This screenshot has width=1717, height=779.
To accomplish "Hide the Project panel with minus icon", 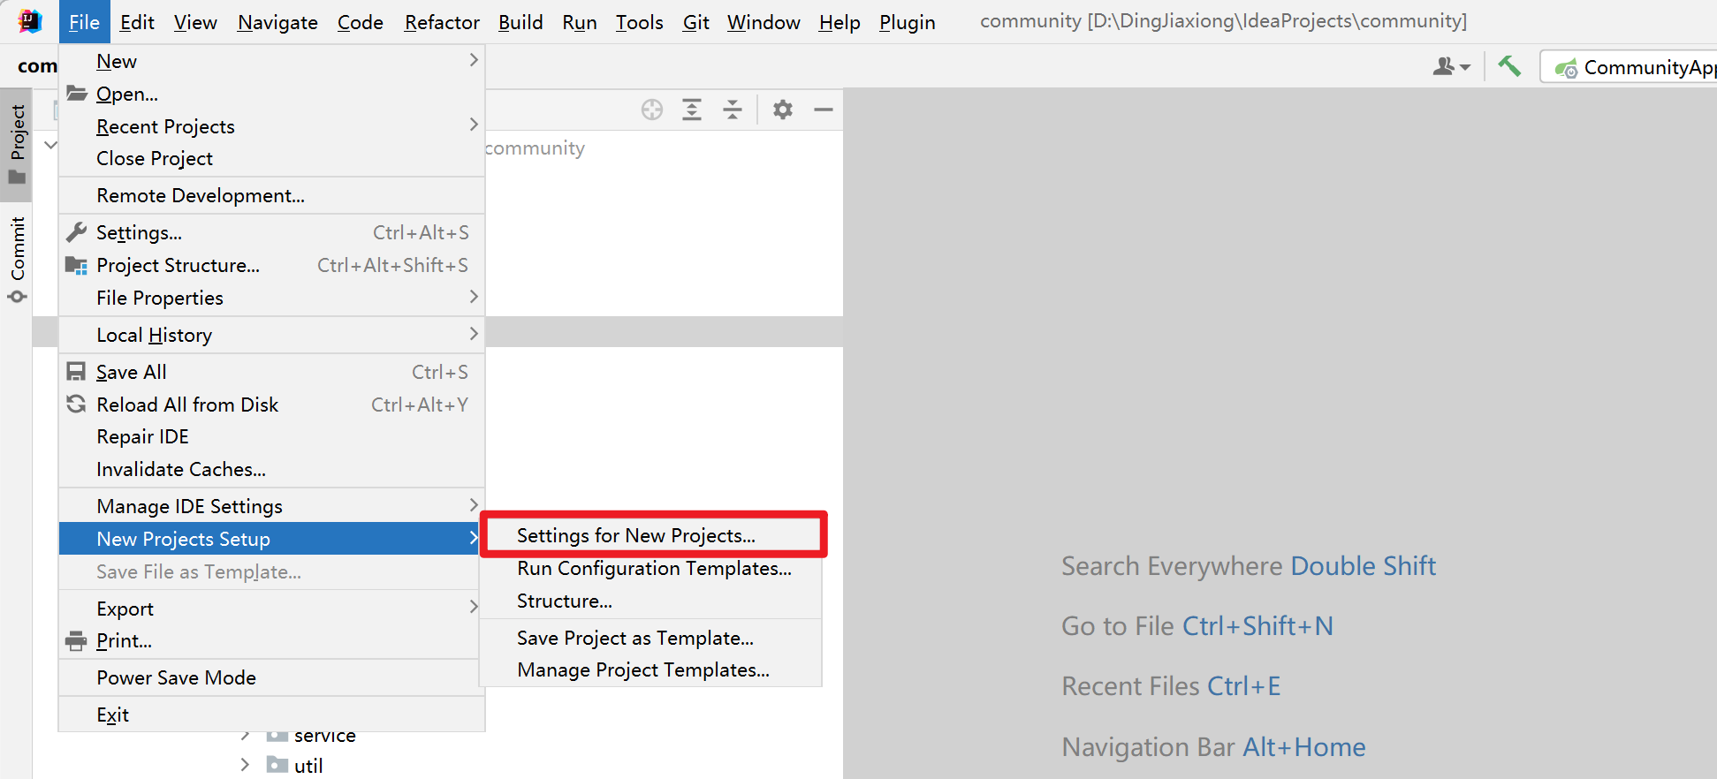I will tap(824, 110).
